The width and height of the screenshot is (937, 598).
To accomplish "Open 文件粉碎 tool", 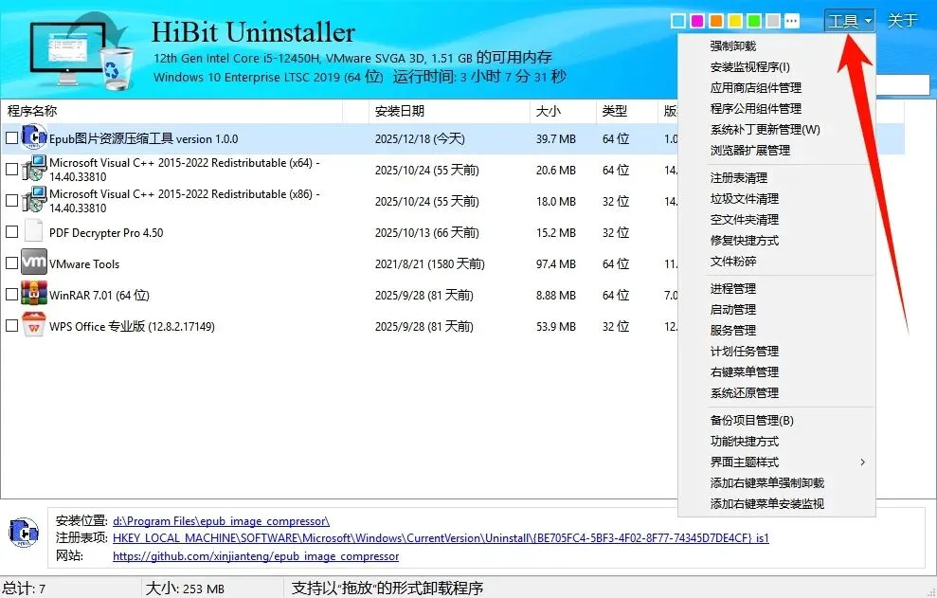I will [x=733, y=262].
